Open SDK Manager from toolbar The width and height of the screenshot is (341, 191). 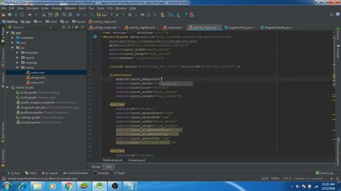click(178, 15)
